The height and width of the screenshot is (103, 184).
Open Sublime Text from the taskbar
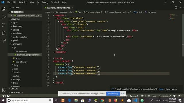(x=122, y=100)
